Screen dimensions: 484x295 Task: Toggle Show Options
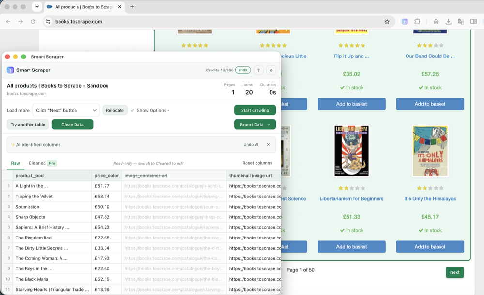(x=150, y=110)
